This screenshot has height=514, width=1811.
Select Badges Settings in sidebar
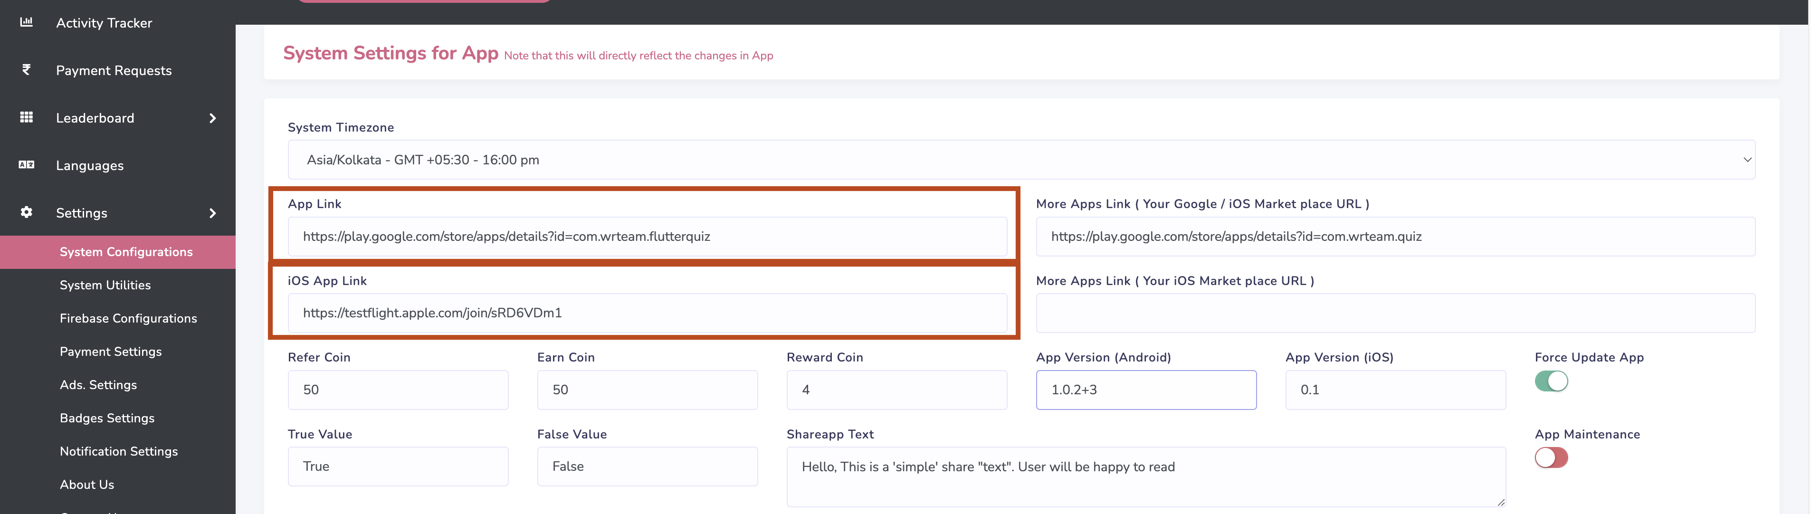107,419
